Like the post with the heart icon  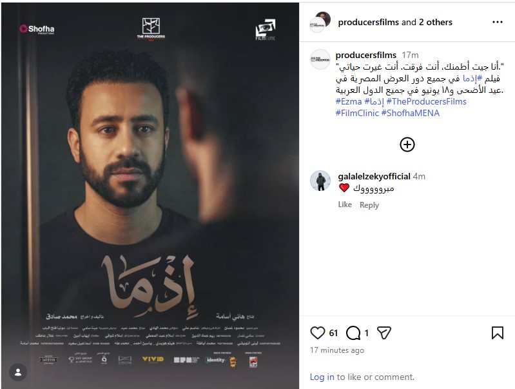(x=317, y=333)
